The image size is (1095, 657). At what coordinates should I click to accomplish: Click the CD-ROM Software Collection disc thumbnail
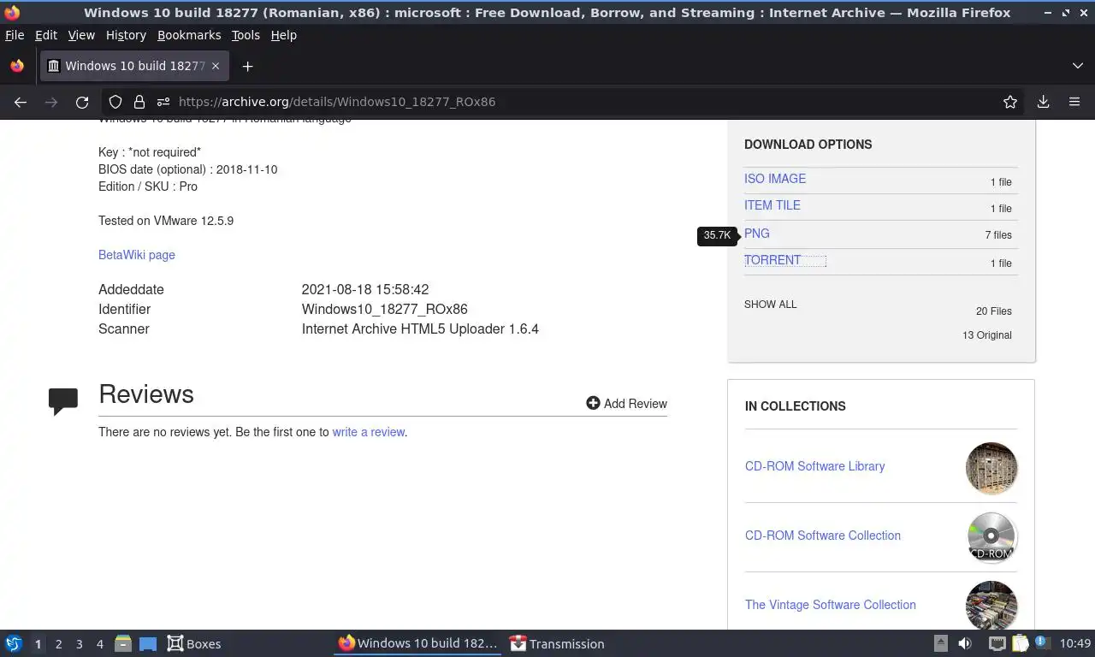click(x=991, y=537)
